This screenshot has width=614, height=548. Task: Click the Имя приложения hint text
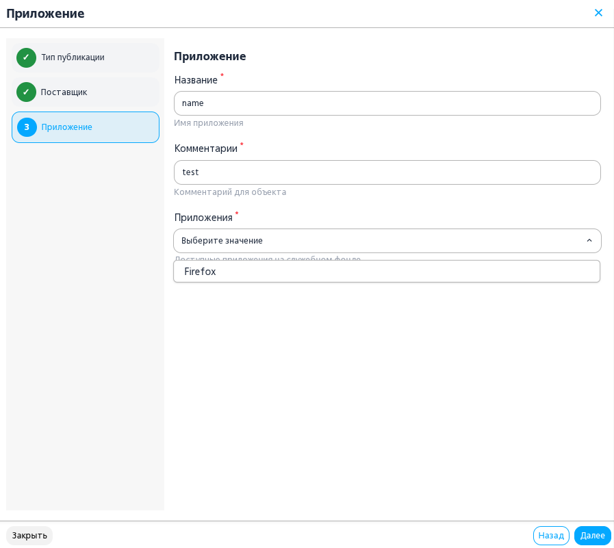coord(209,123)
